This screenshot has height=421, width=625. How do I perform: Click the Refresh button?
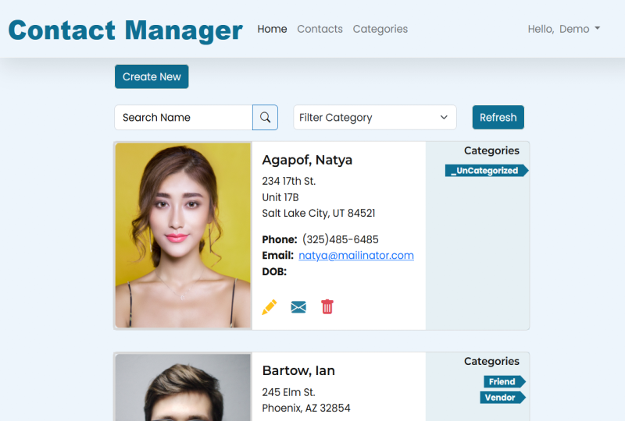tap(498, 118)
